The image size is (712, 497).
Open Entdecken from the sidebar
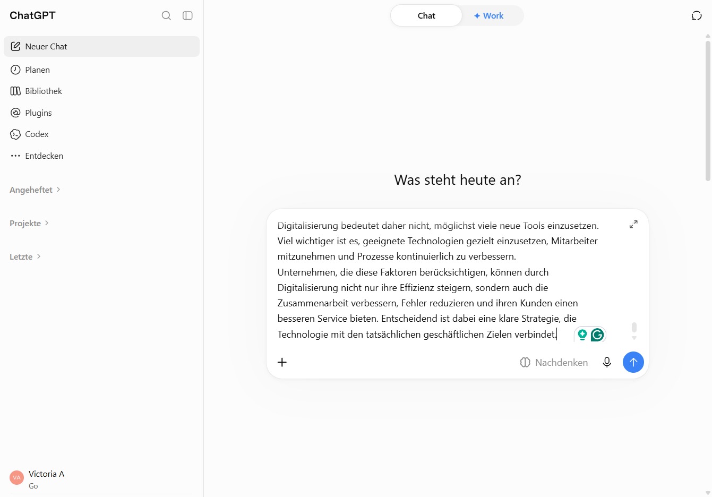click(101, 156)
